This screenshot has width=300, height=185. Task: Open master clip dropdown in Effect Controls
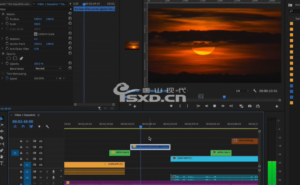click(x=34, y=4)
